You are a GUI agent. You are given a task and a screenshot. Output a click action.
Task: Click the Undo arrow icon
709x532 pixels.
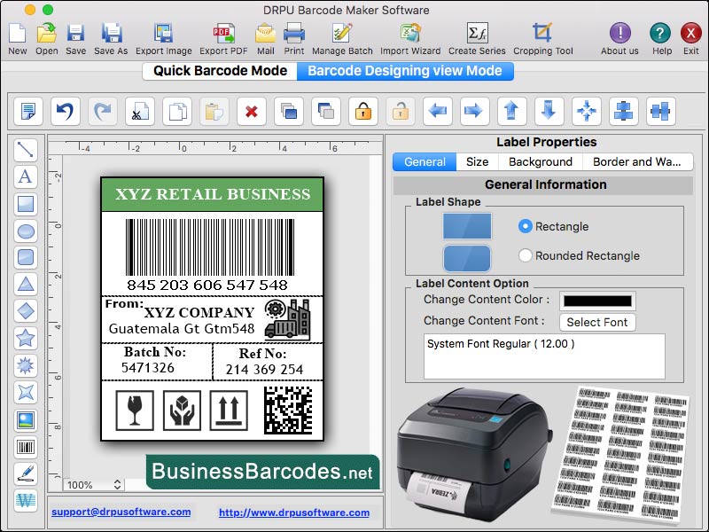66,111
